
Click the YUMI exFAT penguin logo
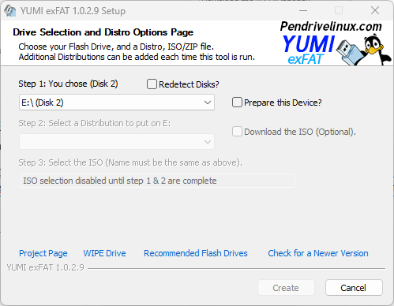(336, 43)
